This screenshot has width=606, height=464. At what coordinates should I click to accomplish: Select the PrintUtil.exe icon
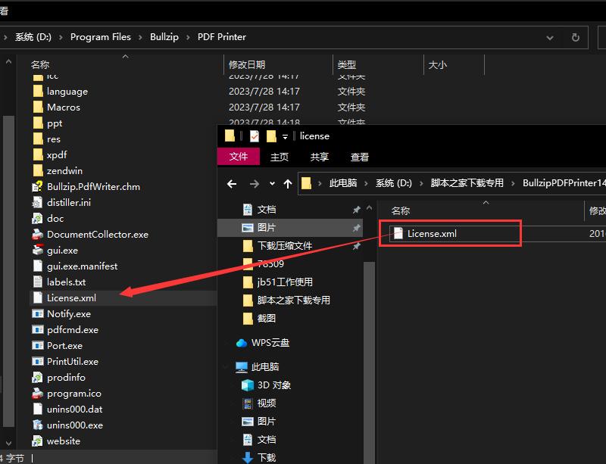coord(37,361)
